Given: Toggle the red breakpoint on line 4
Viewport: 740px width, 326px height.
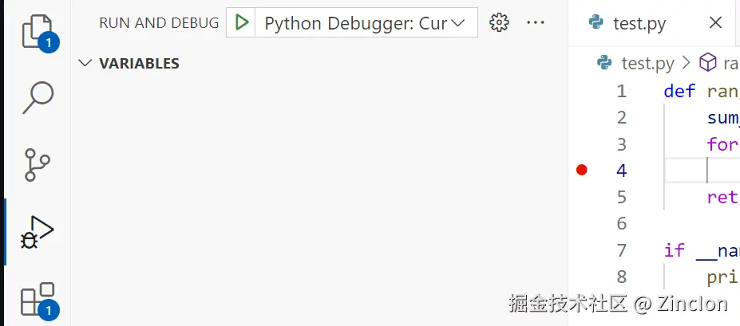Looking at the screenshot, I should click(581, 170).
